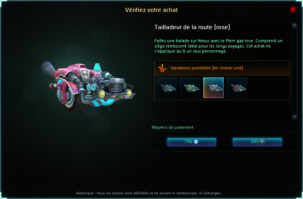Click the NCoin currency icon beside 790
This screenshot has width=303, height=199.
coord(196,141)
